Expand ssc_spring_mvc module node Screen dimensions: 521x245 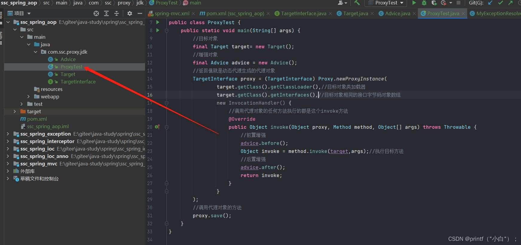8,164
